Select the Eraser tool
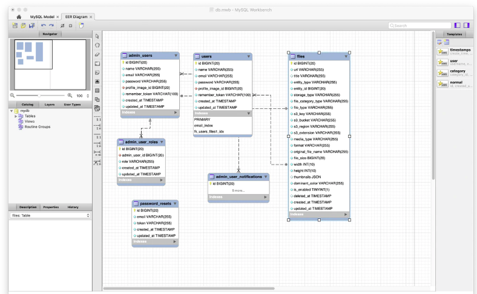The image size is (477, 294). 97,54
